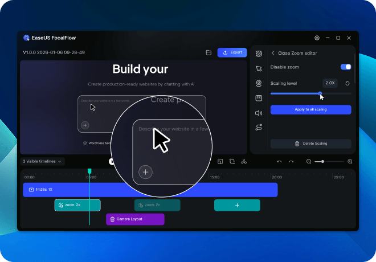This screenshot has width=376, height=262.
Task: Click the Delete Scaling button
Action: (310, 144)
